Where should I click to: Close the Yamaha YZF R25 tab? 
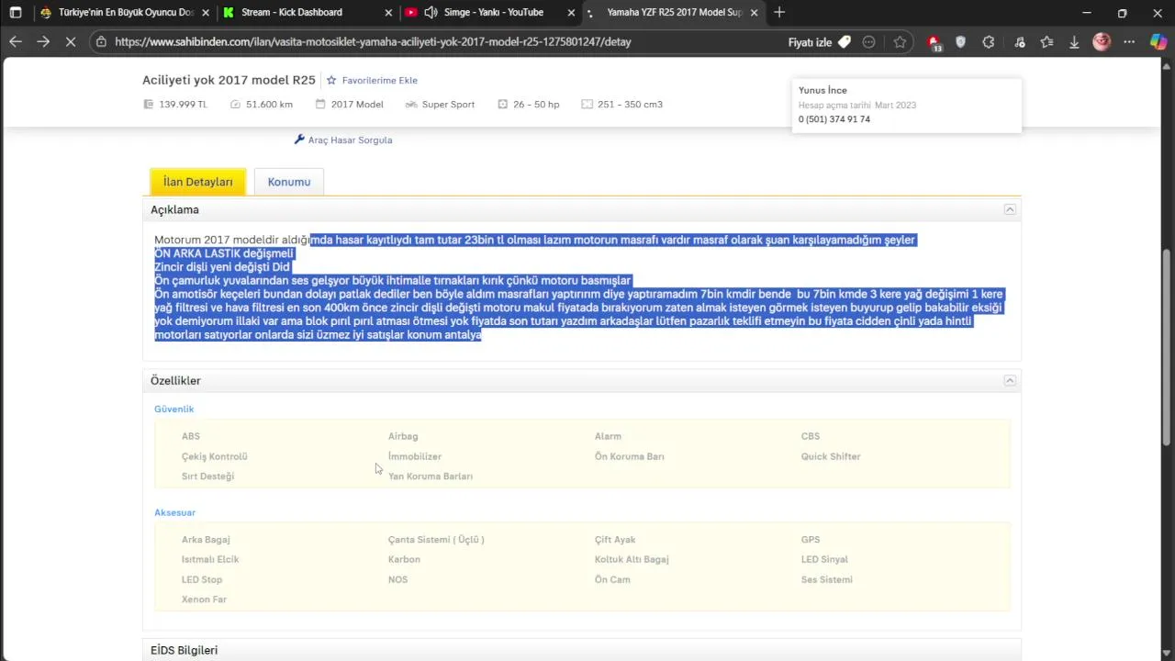pos(755,12)
